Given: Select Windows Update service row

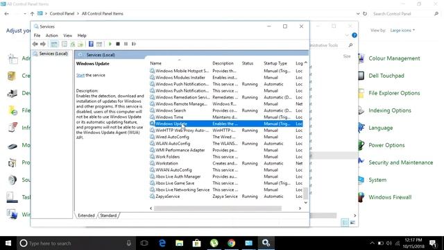Looking at the screenshot, I should [x=226, y=124].
